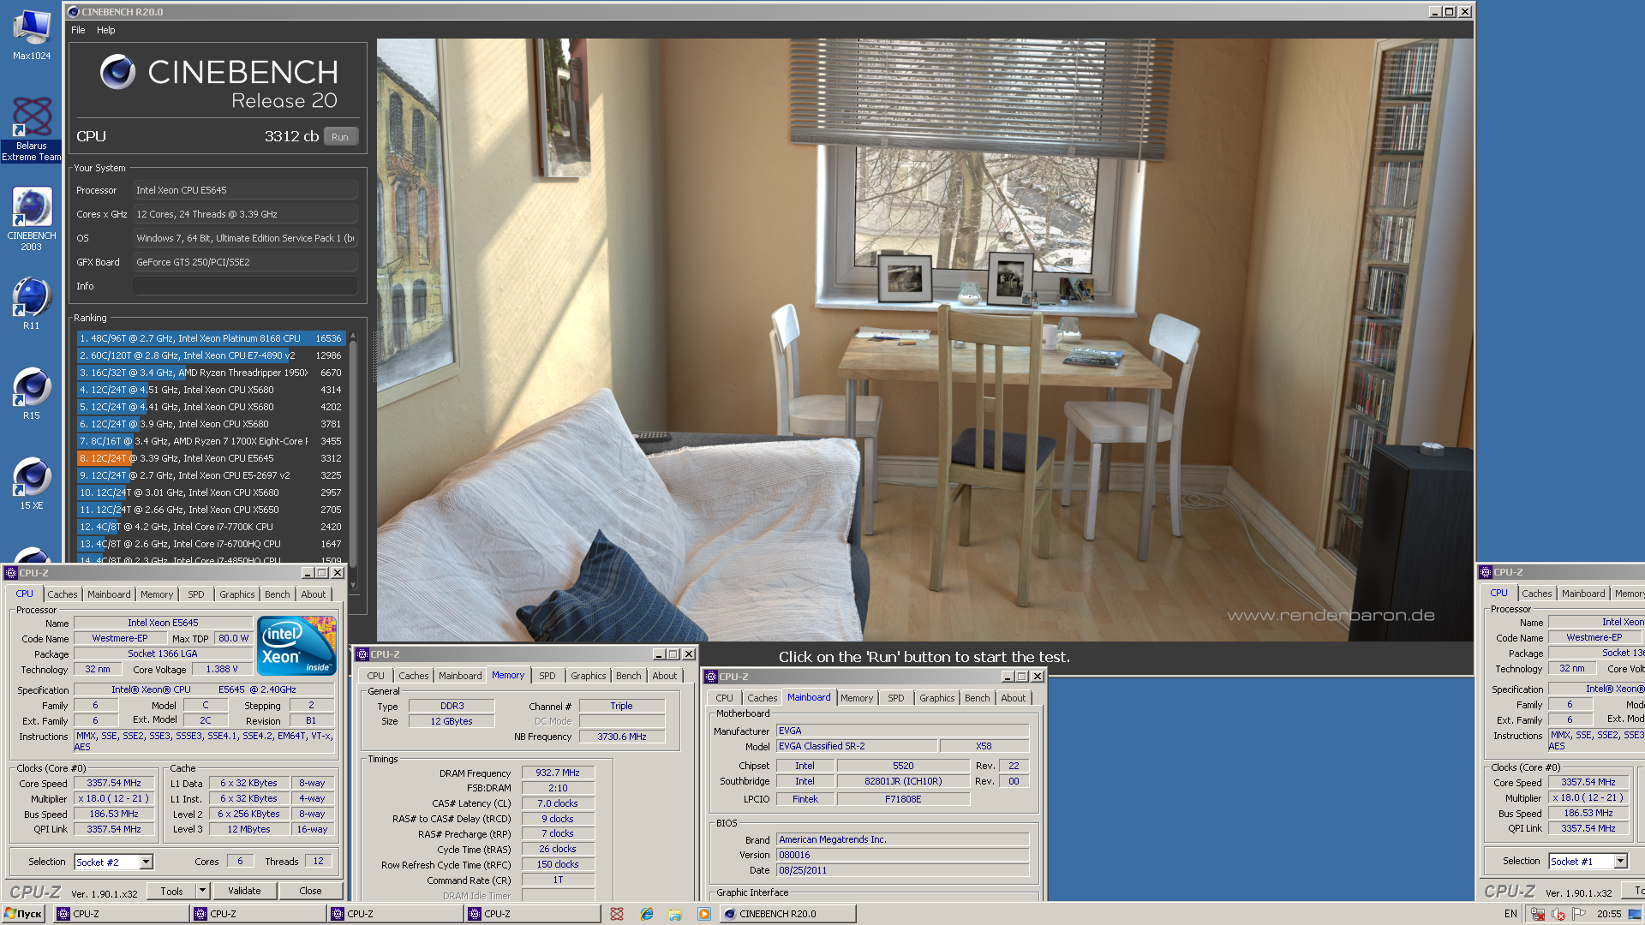Launch the red knot icon in quick launch
The image size is (1645, 925).
617,914
